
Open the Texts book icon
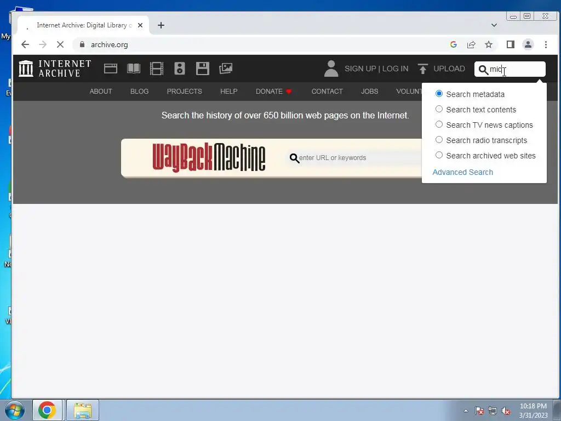pyautogui.click(x=134, y=69)
